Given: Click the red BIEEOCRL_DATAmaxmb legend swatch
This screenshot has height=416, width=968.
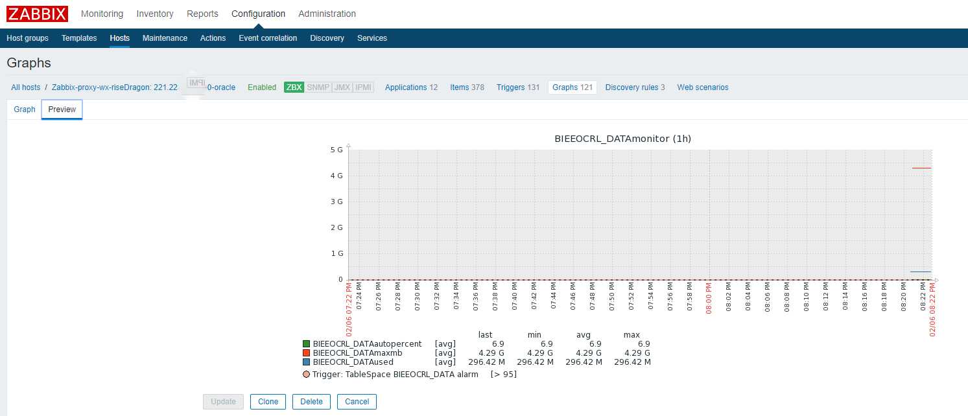Looking at the screenshot, I should 306,353.
